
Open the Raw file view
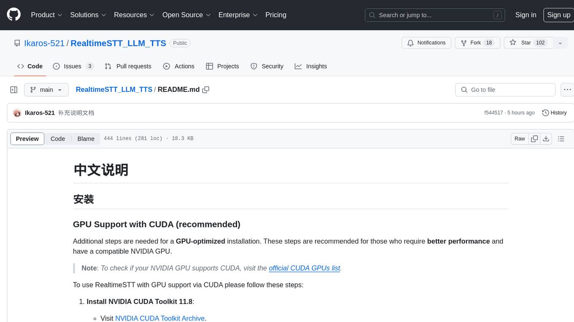tap(520, 139)
